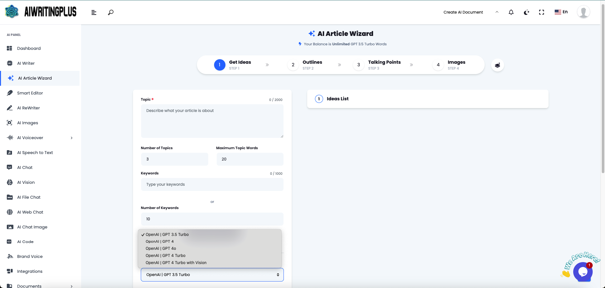Toggle dark mode with the moon icon
The image size is (605, 288).
(x=526, y=12)
